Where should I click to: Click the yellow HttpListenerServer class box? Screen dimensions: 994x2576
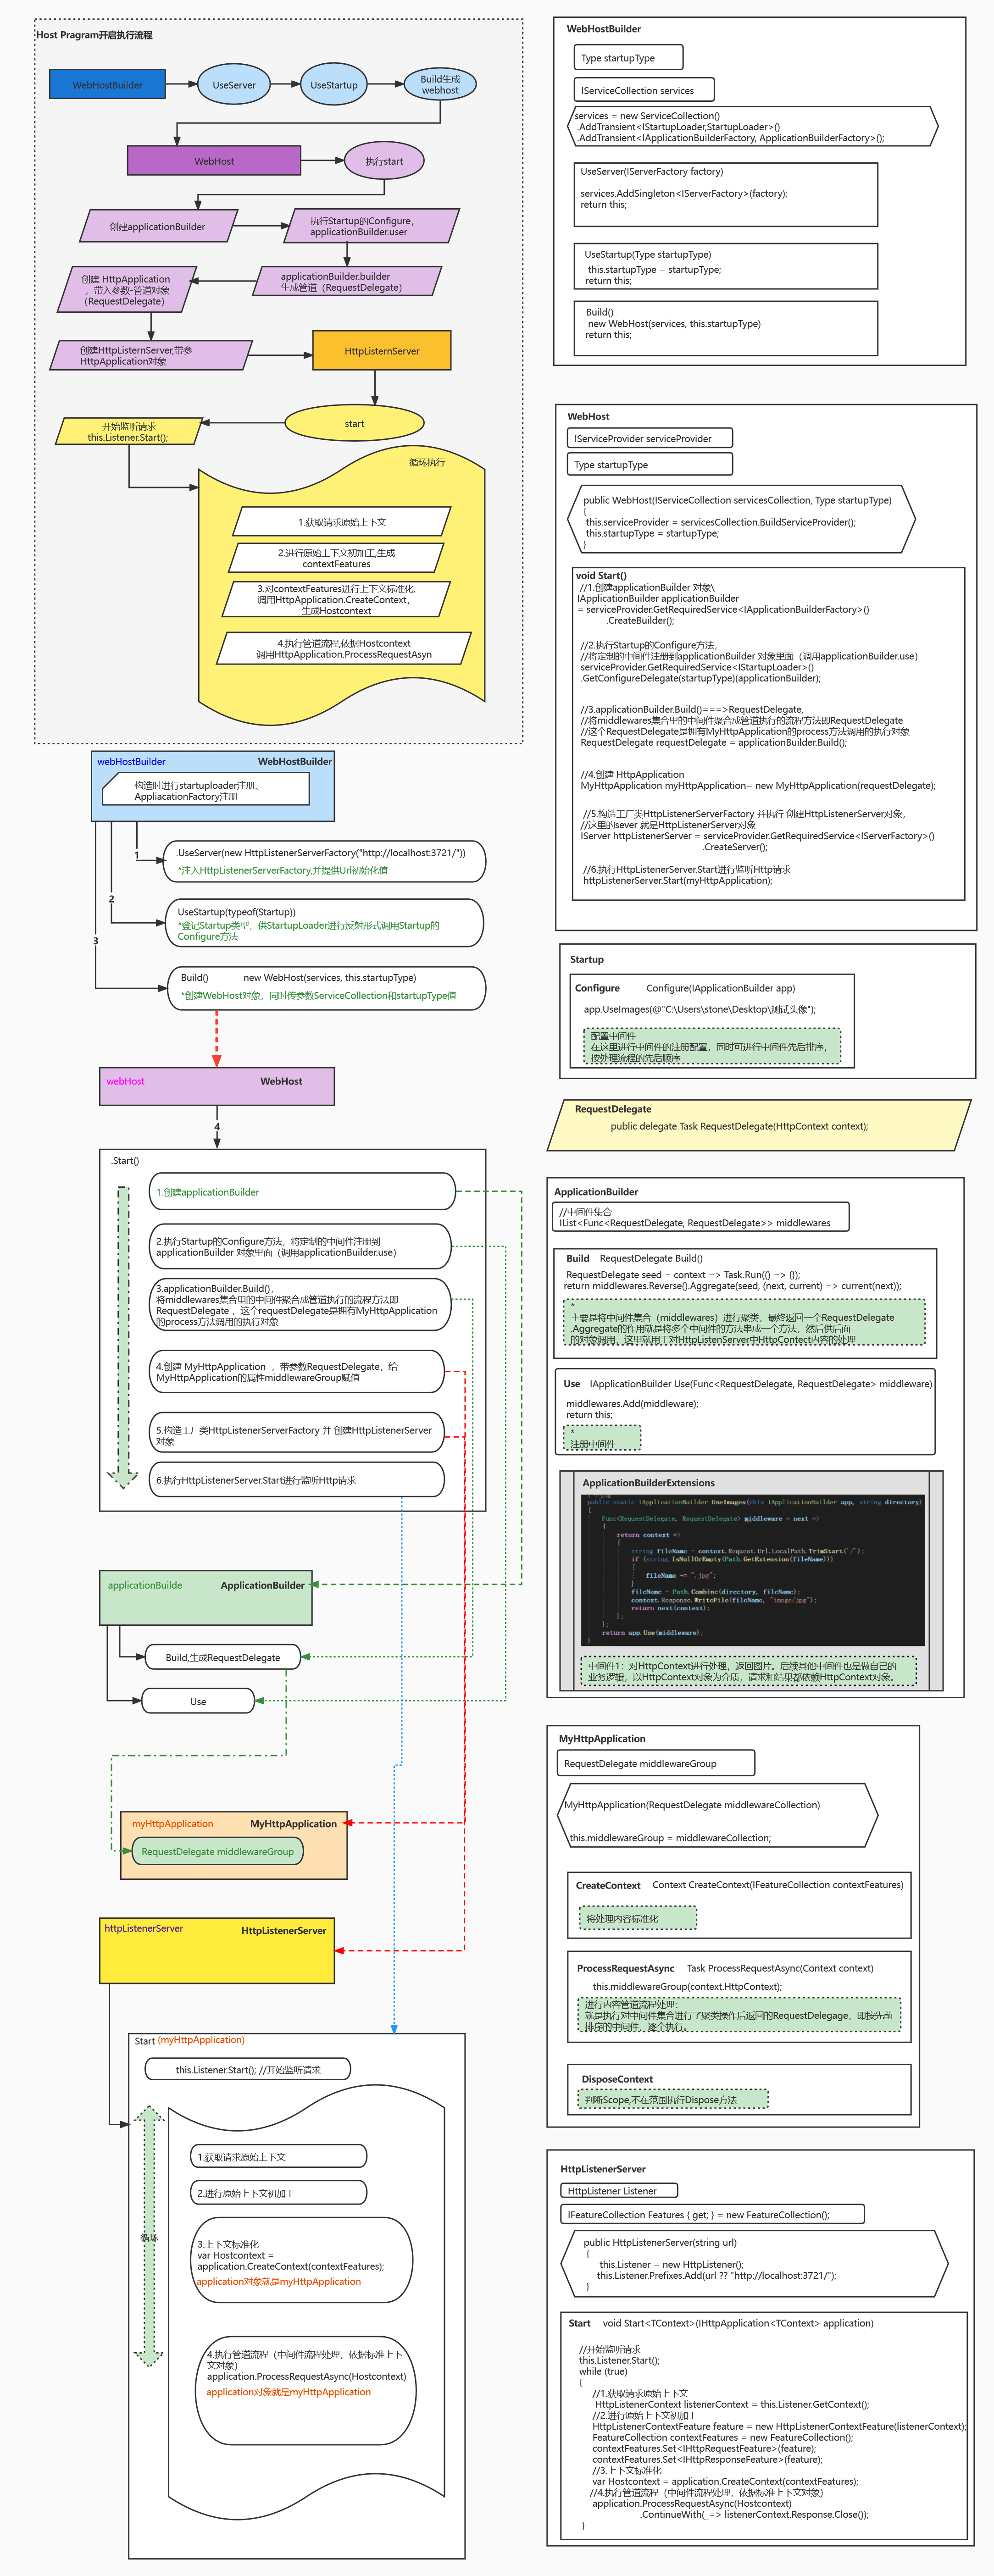coord(217,1949)
